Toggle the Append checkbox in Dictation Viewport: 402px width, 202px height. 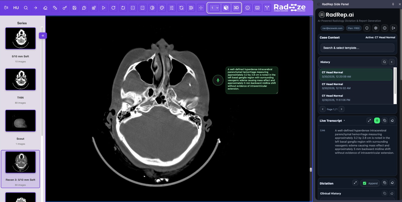point(365,183)
